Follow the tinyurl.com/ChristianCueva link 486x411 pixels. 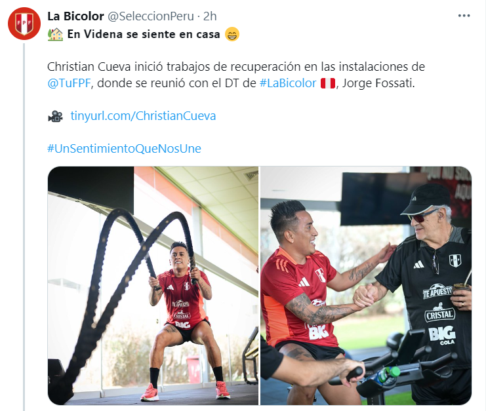[143, 116]
